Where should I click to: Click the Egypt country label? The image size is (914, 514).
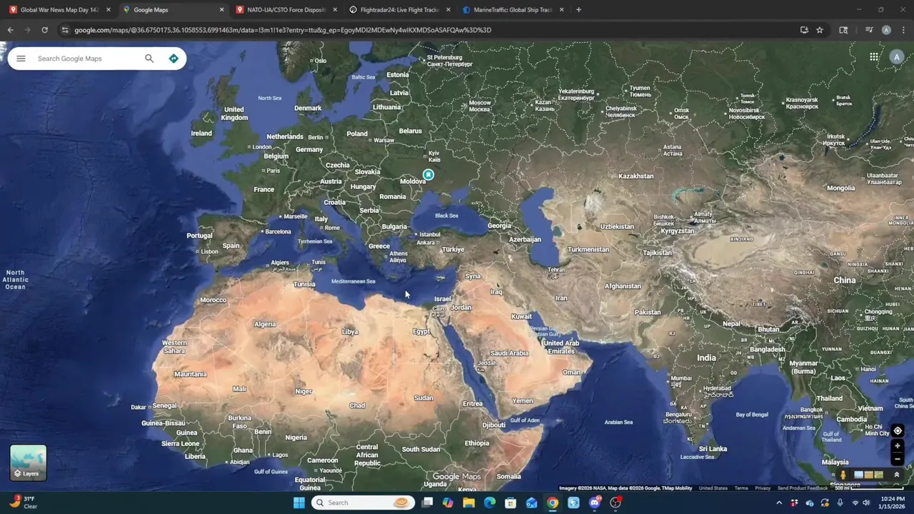pyautogui.click(x=421, y=331)
